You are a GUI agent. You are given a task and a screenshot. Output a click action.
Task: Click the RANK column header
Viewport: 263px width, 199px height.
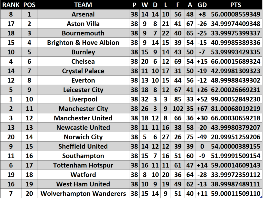(x=11, y=5)
